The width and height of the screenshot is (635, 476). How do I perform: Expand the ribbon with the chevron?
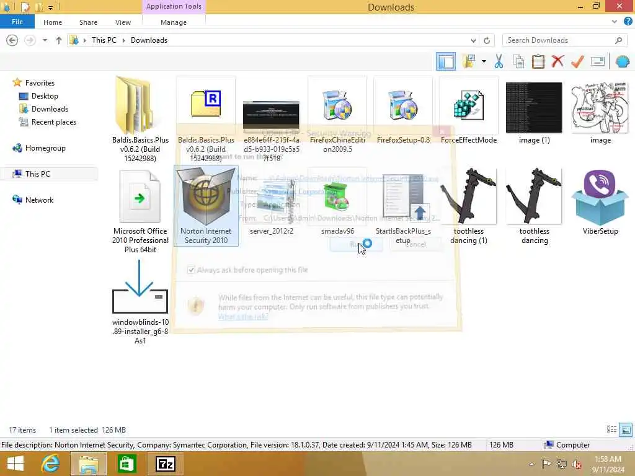(615, 22)
